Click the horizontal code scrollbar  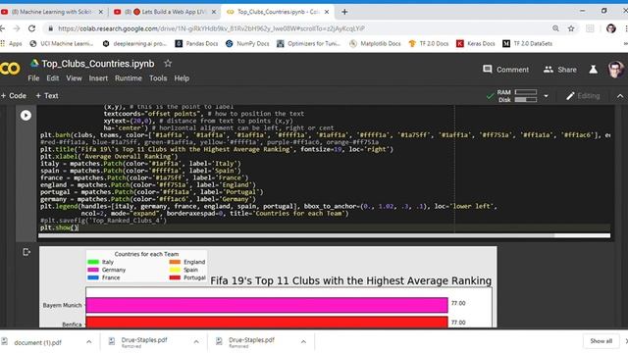pyautogui.click(x=296, y=235)
